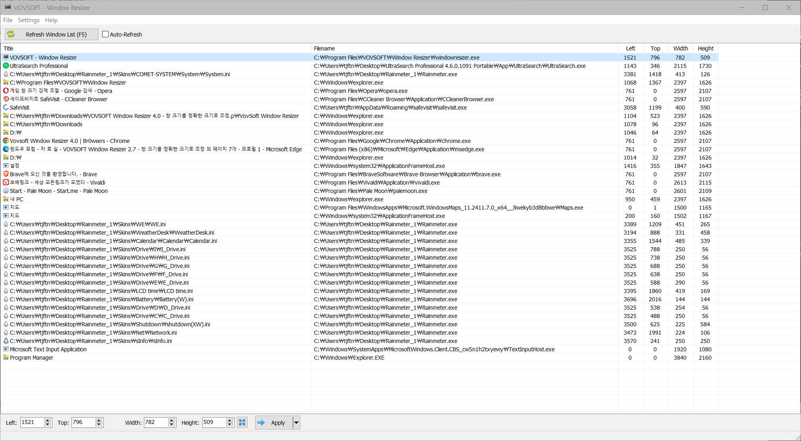This screenshot has width=801, height=441.
Task: Click the CCleaner Browser row icon
Action: tap(6, 99)
